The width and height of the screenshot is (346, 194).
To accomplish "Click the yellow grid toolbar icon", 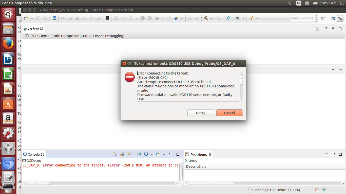I will click(x=107, y=18).
